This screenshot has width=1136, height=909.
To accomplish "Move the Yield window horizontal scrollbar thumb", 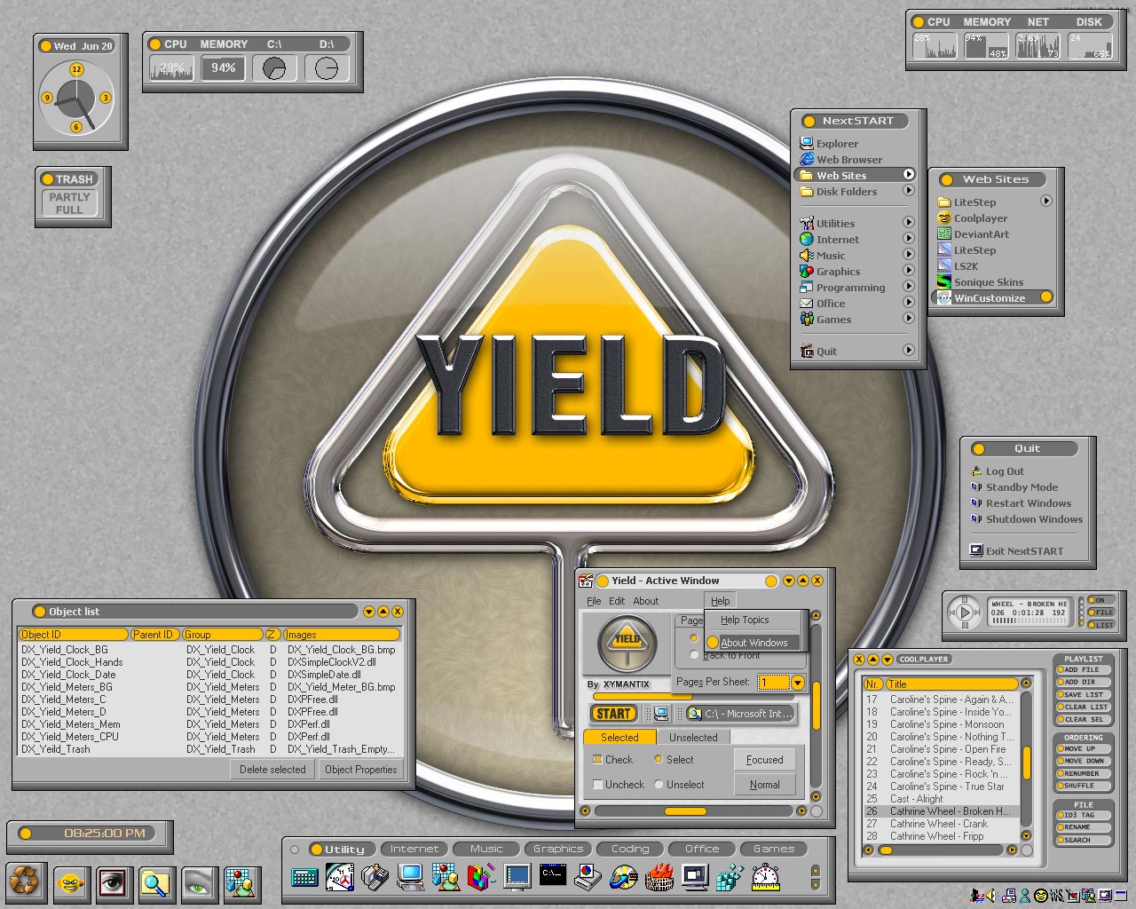I will [x=685, y=810].
